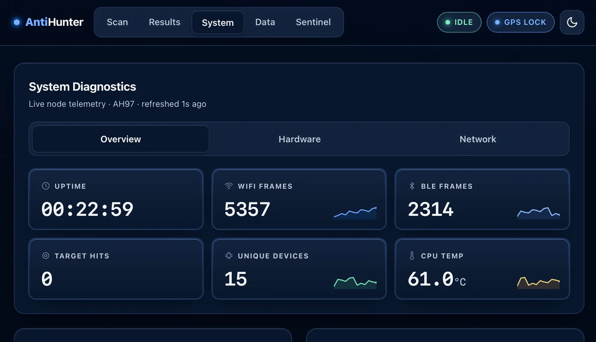
Task: Toggle dark mode with moon icon
Action: tap(572, 22)
